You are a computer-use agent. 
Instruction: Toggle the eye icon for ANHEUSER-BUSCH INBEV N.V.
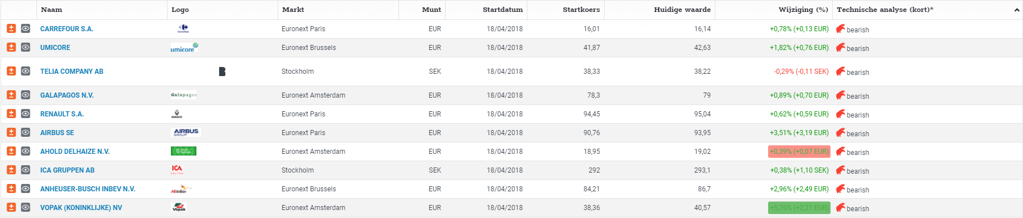pyautogui.click(x=26, y=188)
